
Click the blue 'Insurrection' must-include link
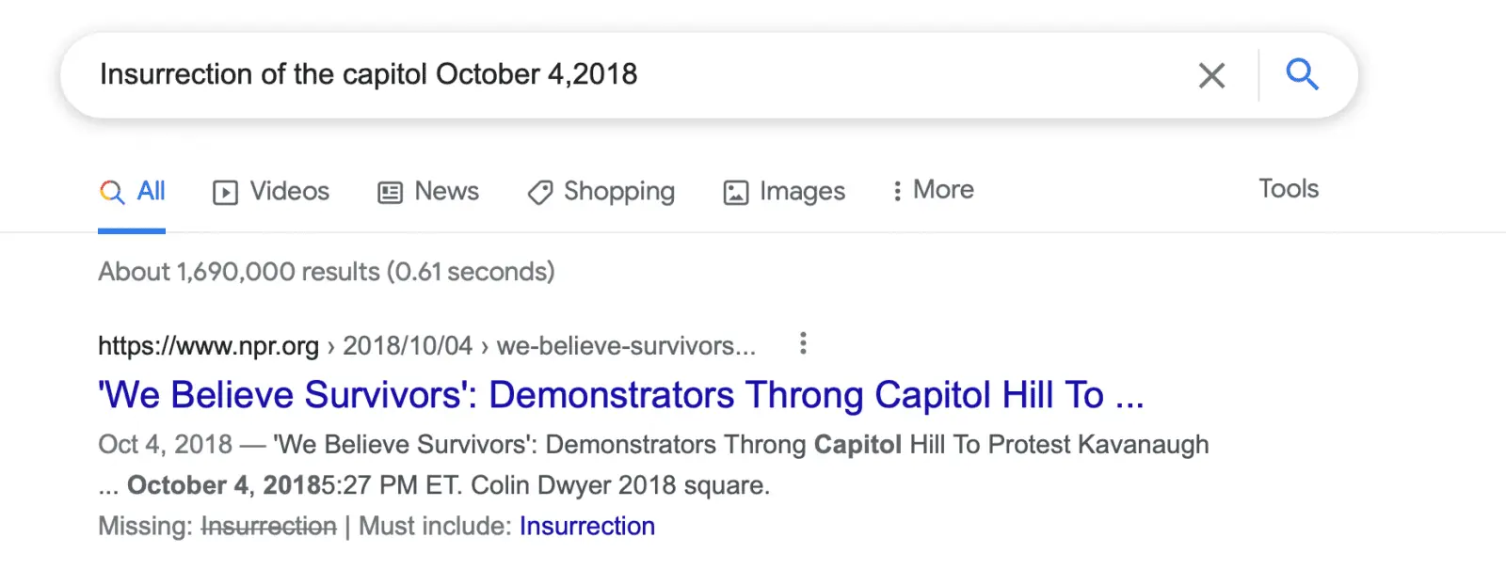586,526
